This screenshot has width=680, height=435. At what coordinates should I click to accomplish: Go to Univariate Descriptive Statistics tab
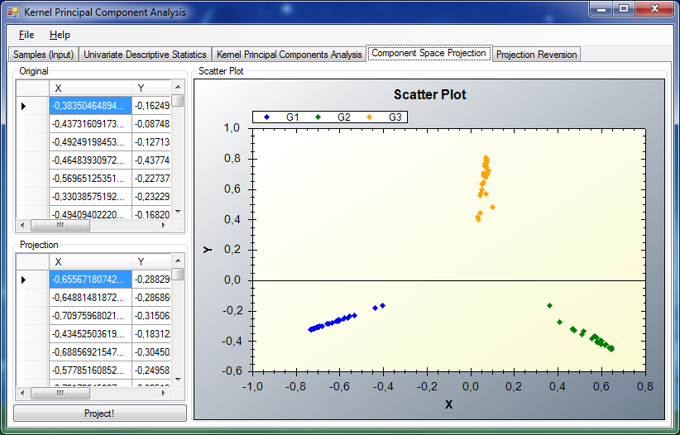pos(145,55)
